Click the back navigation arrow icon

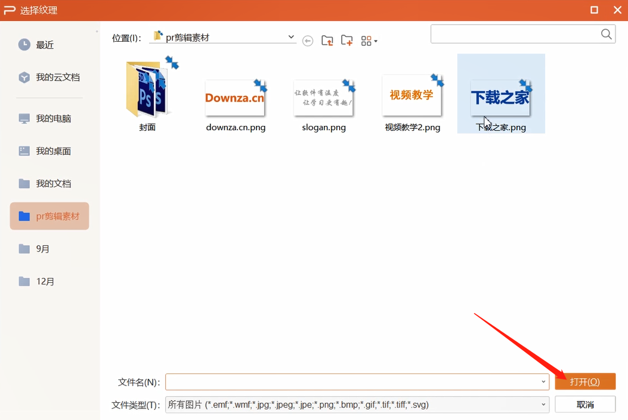coord(308,41)
